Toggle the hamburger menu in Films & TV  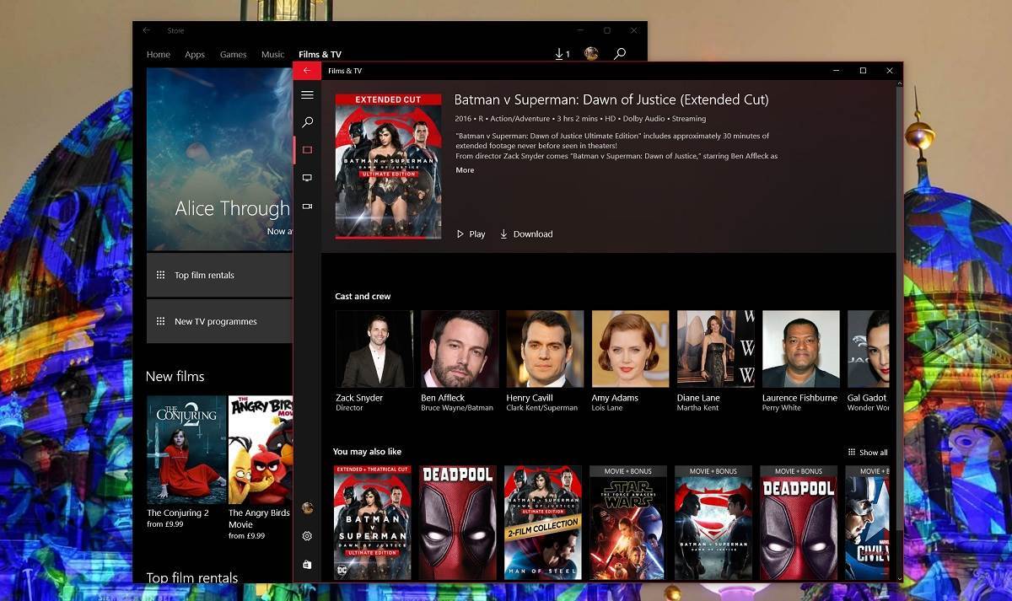[307, 94]
